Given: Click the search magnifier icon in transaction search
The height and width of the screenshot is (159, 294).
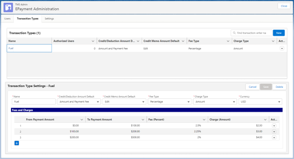Looking at the screenshot, I should 234,33.
